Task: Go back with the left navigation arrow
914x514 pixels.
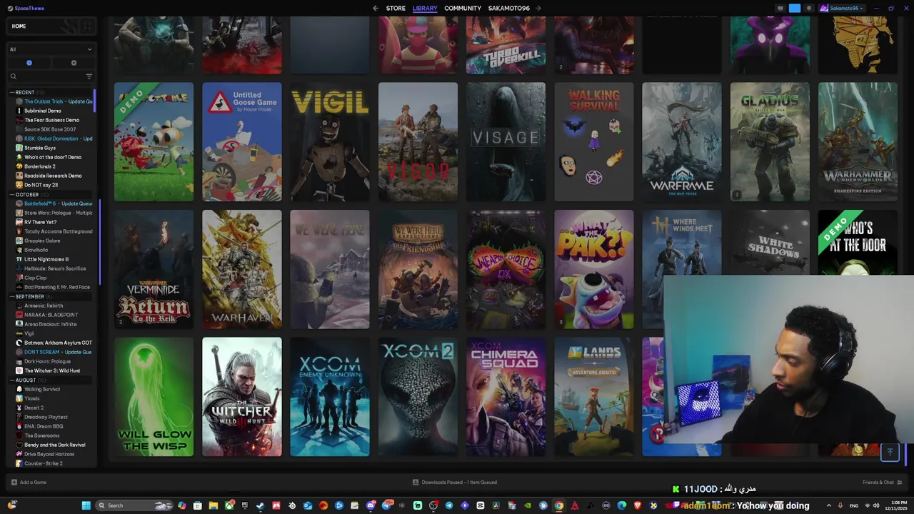Action: [376, 8]
